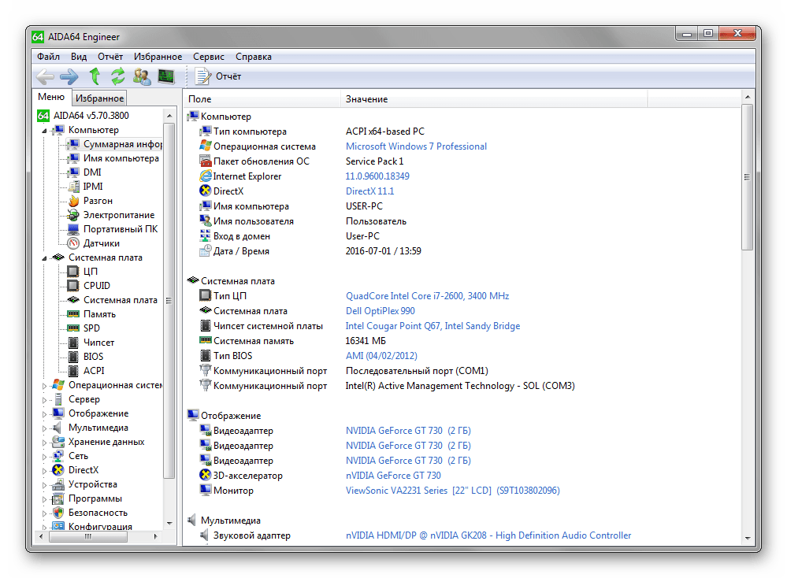787x578 pixels.
Task: Open Чипсет tree item
Action: click(x=98, y=343)
